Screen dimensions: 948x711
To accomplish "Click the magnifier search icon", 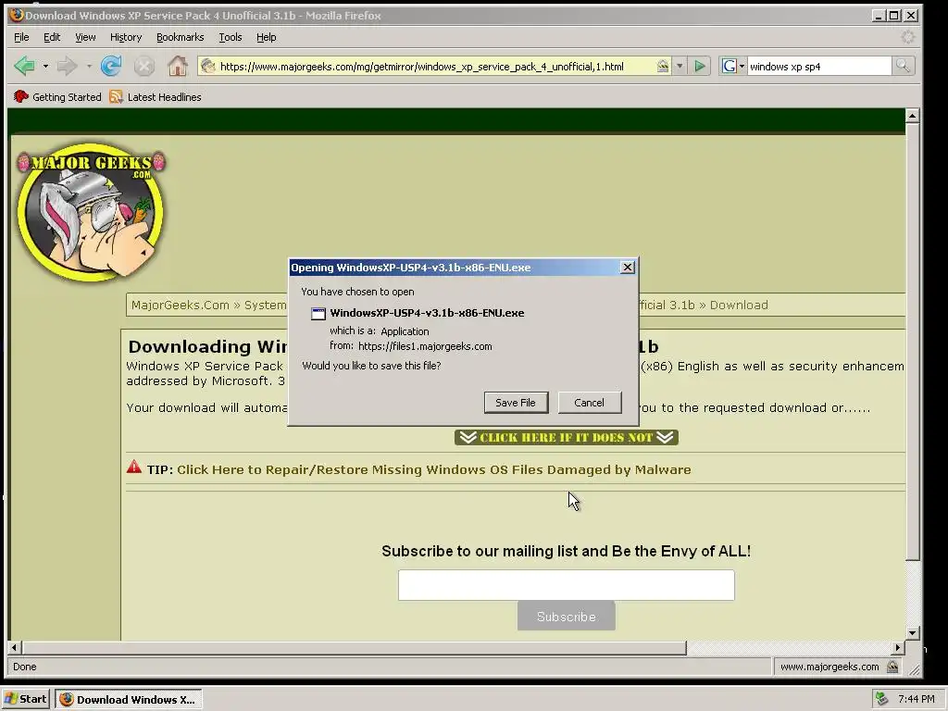I will click(x=903, y=66).
